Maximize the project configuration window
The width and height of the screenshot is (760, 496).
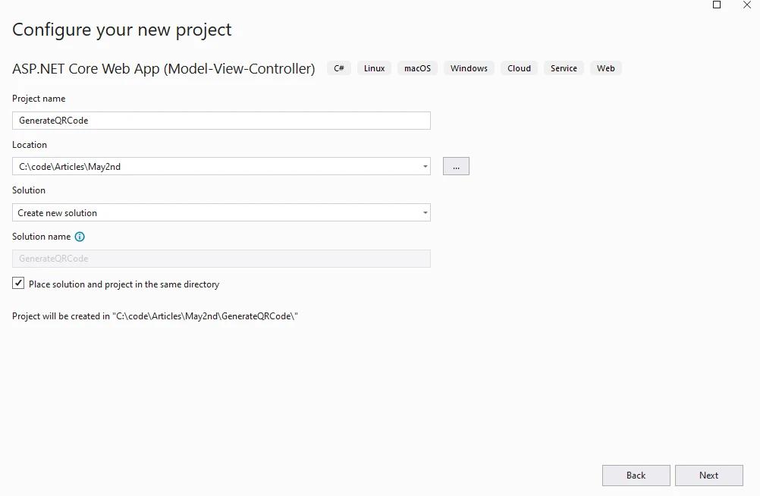point(717,5)
